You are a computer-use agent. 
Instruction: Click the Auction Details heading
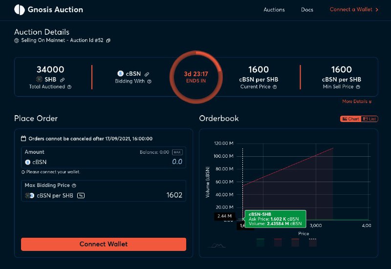[42, 32]
